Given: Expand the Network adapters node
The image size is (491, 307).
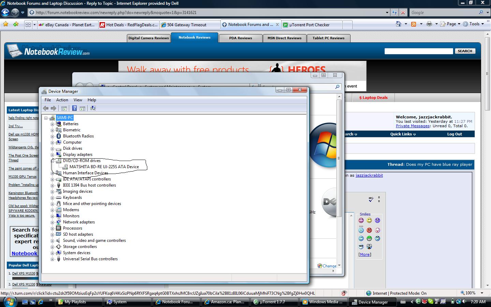Looking at the screenshot, I should coord(52,222).
